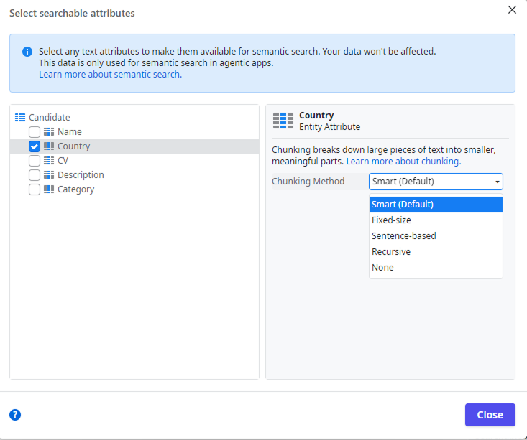Click the Country heading in details panel

[x=316, y=116]
